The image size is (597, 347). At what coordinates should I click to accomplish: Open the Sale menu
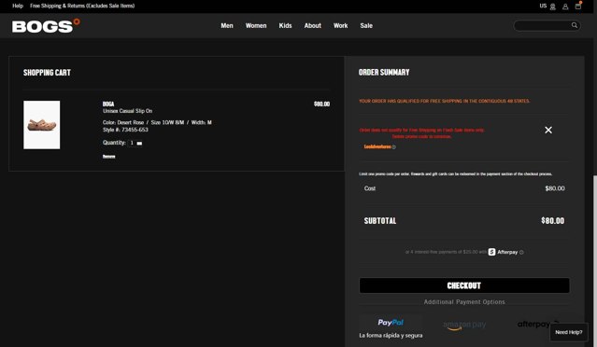click(x=366, y=25)
